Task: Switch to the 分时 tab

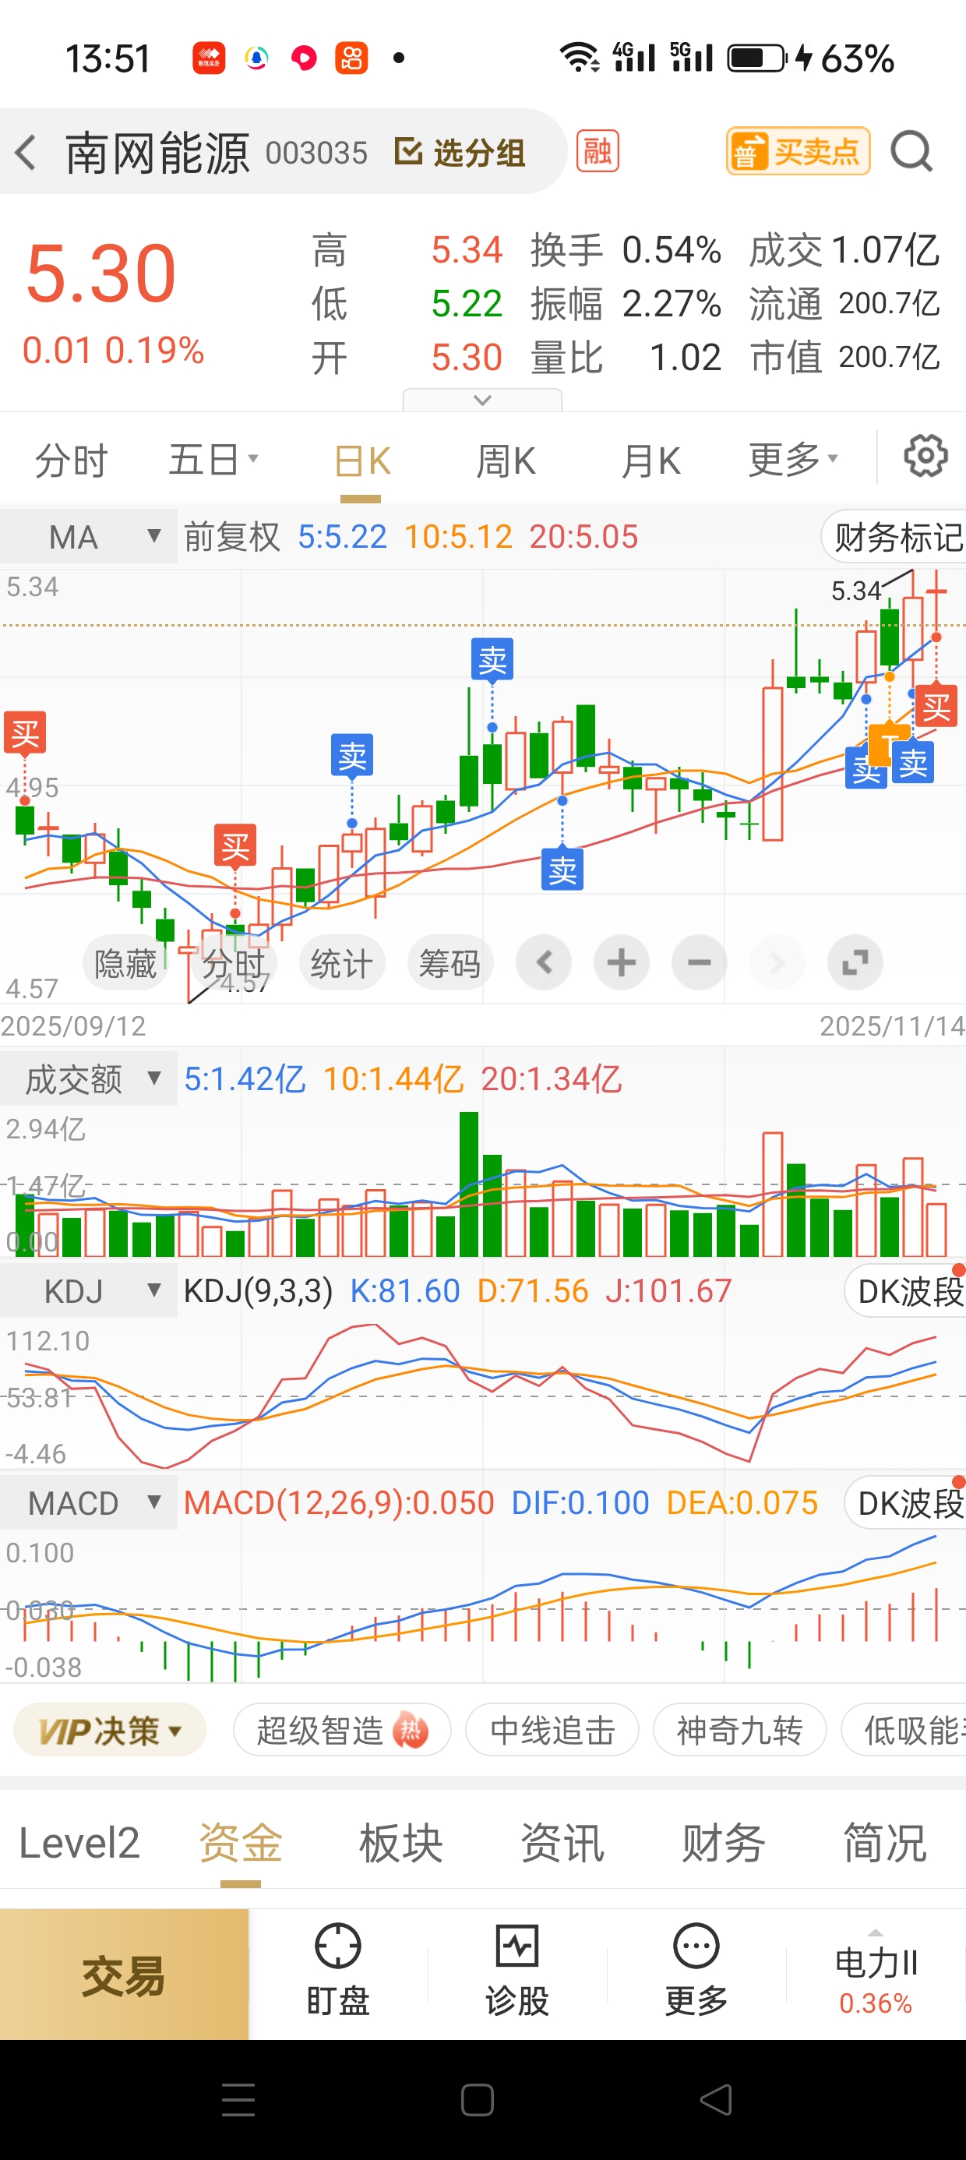Action: [71, 461]
